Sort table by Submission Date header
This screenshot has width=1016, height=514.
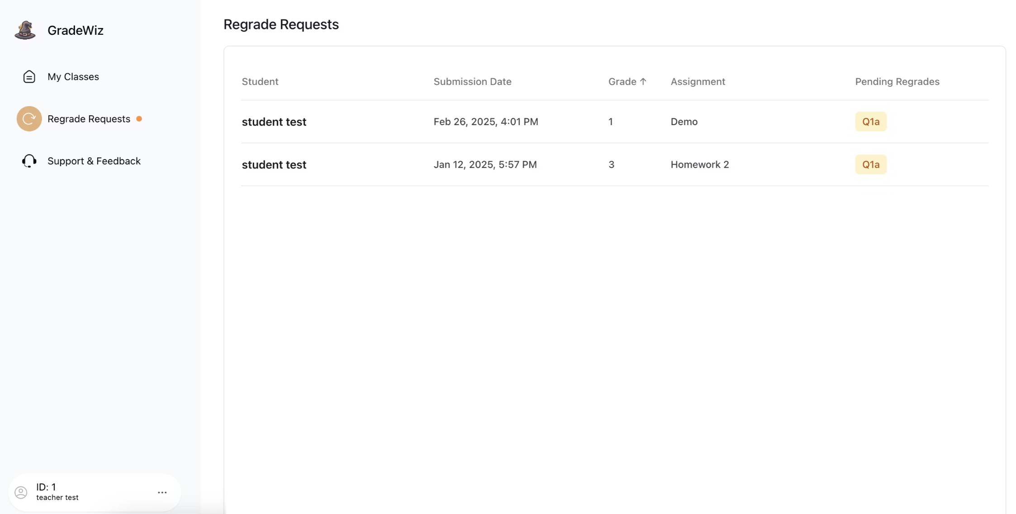coord(472,82)
